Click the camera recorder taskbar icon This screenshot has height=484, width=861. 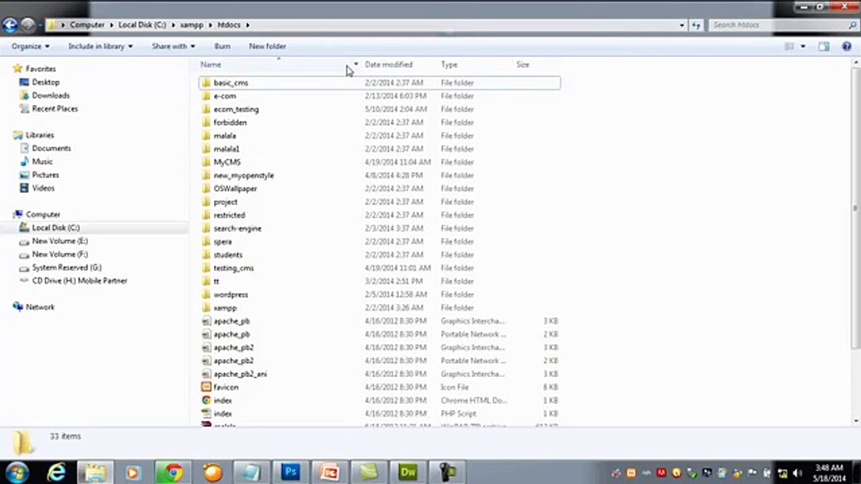[447, 472]
